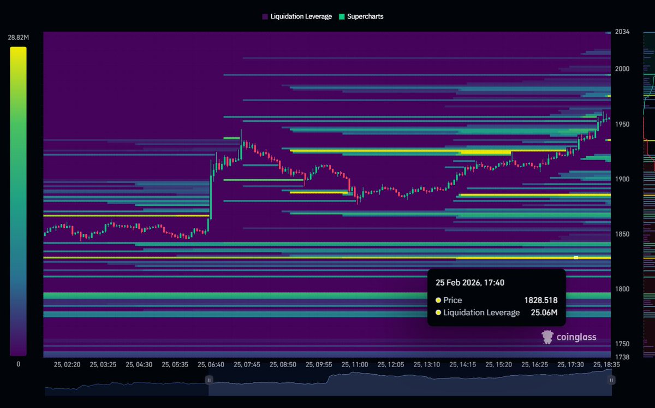Click the '25, 07:45' time axis label

point(247,364)
